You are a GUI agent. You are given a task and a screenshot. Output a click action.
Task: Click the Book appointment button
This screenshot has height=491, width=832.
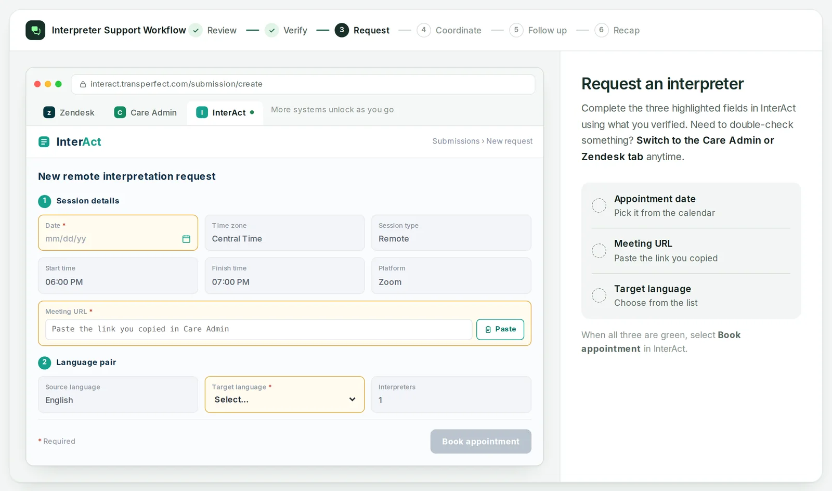pyautogui.click(x=481, y=442)
